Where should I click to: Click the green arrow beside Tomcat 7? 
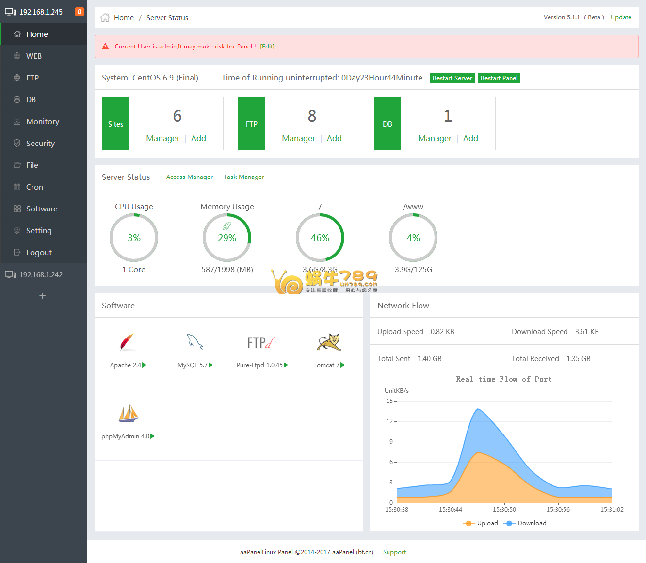(x=343, y=365)
